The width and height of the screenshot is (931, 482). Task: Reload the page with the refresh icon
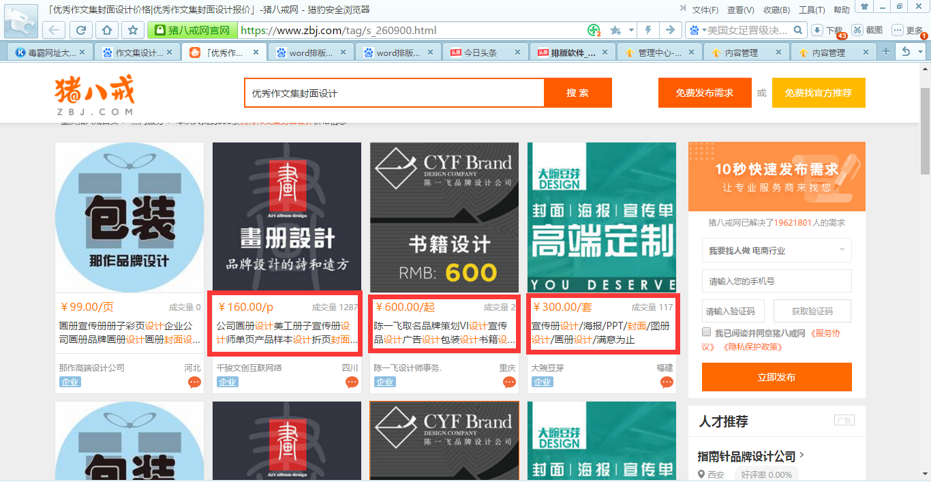click(x=80, y=31)
